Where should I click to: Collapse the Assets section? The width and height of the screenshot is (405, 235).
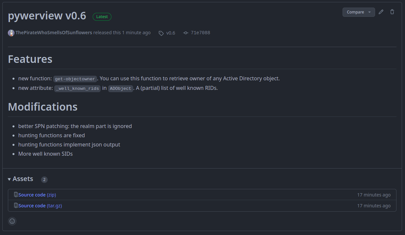(x=20, y=179)
